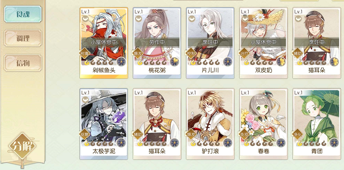The width and height of the screenshot is (344, 170).
Task: Select the 食魂 tab in sidebar
Action: [23, 14]
